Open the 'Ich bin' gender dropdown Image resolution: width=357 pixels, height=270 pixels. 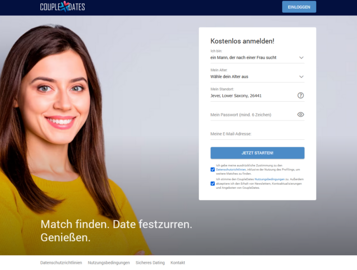(x=257, y=58)
